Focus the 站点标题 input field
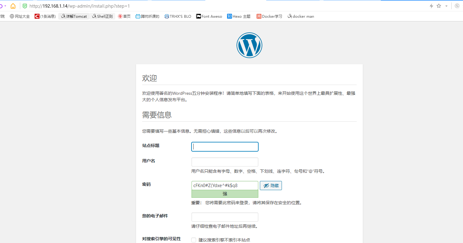This screenshot has height=243, width=463. pos(225,147)
